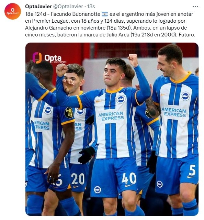Click the sleeve patch badge on left player
Viewport: 204px width, 220px height.
[69, 113]
